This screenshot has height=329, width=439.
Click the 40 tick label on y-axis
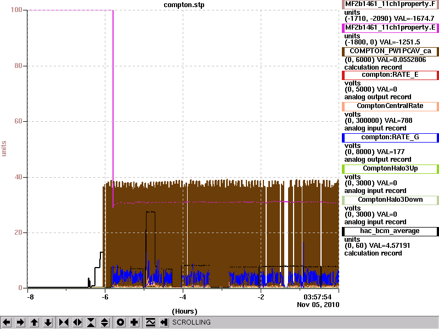[x=18, y=177]
